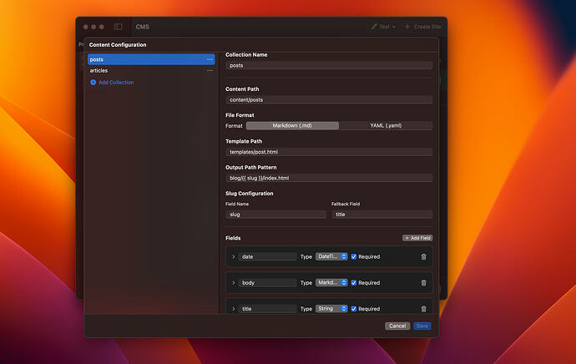Click the body field name input
576x364 pixels.
[267, 283]
